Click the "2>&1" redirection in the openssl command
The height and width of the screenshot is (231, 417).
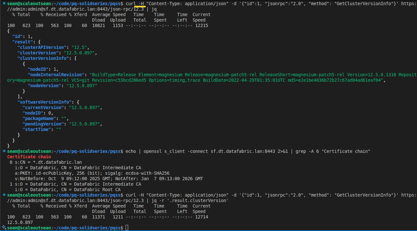pos(283,151)
